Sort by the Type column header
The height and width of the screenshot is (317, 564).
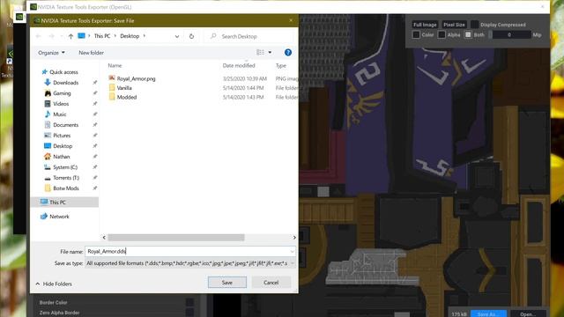pyautogui.click(x=281, y=65)
